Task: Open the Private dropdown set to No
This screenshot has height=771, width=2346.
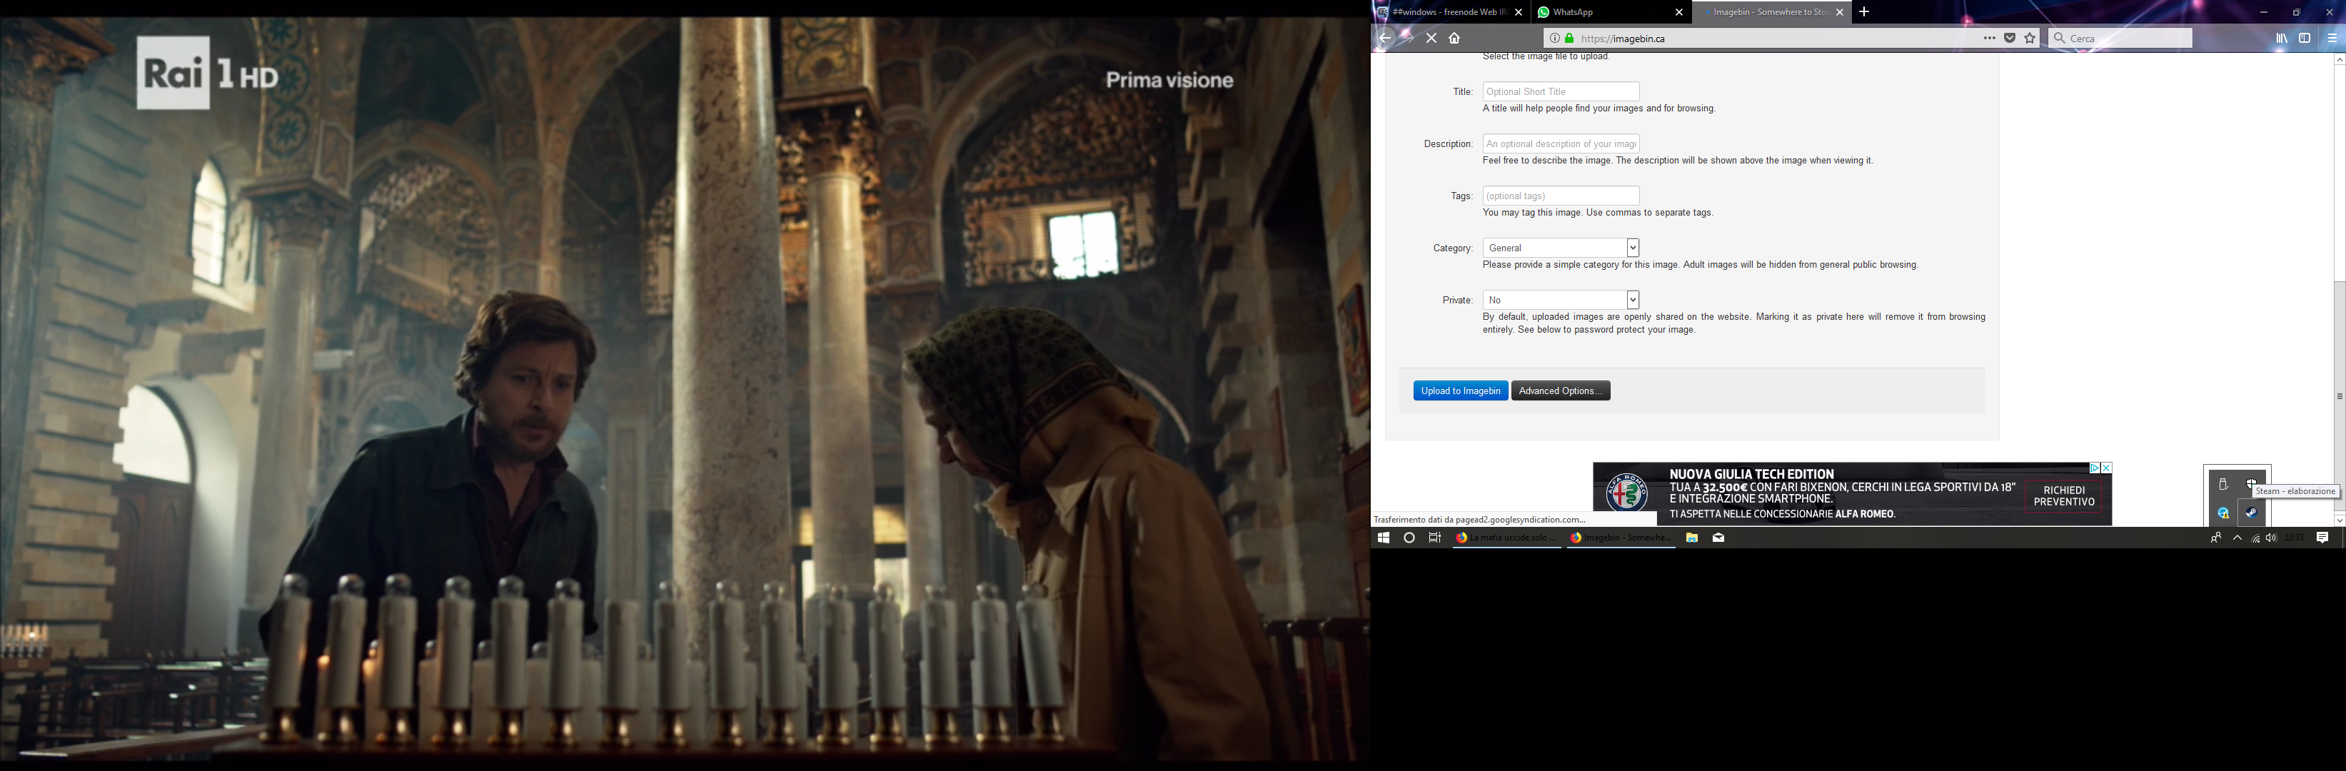Action: coord(1561,300)
